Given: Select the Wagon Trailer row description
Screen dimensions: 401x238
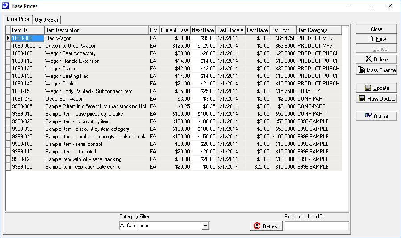Looking at the screenshot, I should [x=61, y=69].
